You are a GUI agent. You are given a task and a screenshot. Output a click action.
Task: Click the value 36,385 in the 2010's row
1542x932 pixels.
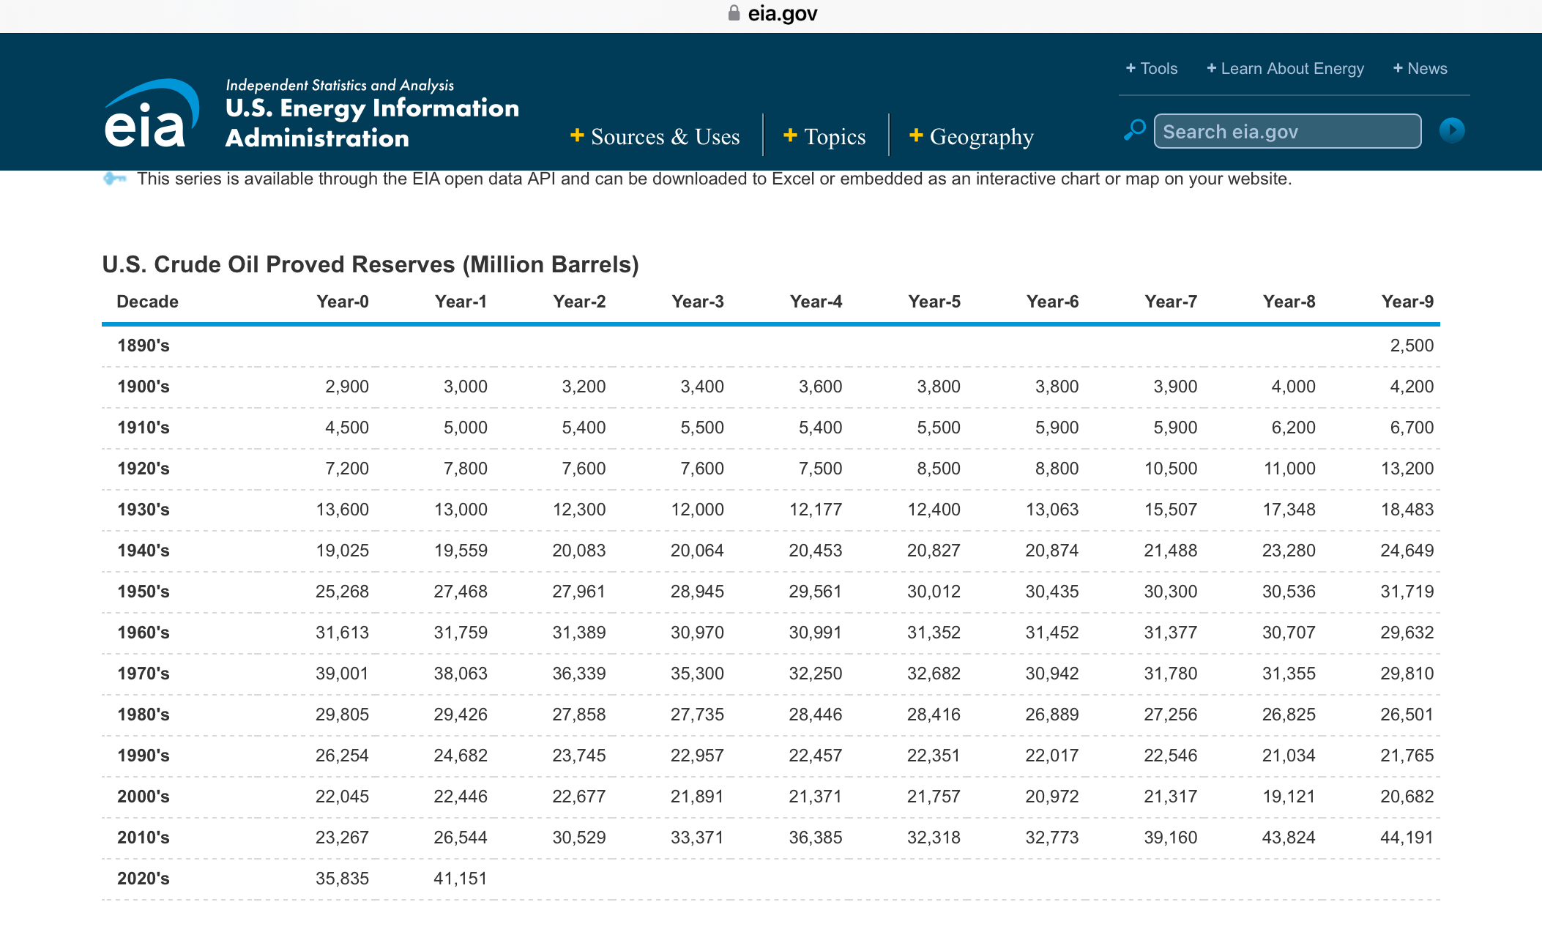point(816,838)
